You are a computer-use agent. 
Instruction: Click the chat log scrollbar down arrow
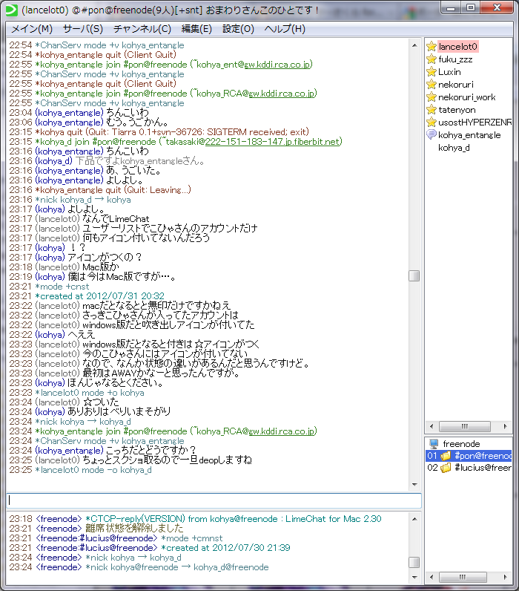[414, 483]
